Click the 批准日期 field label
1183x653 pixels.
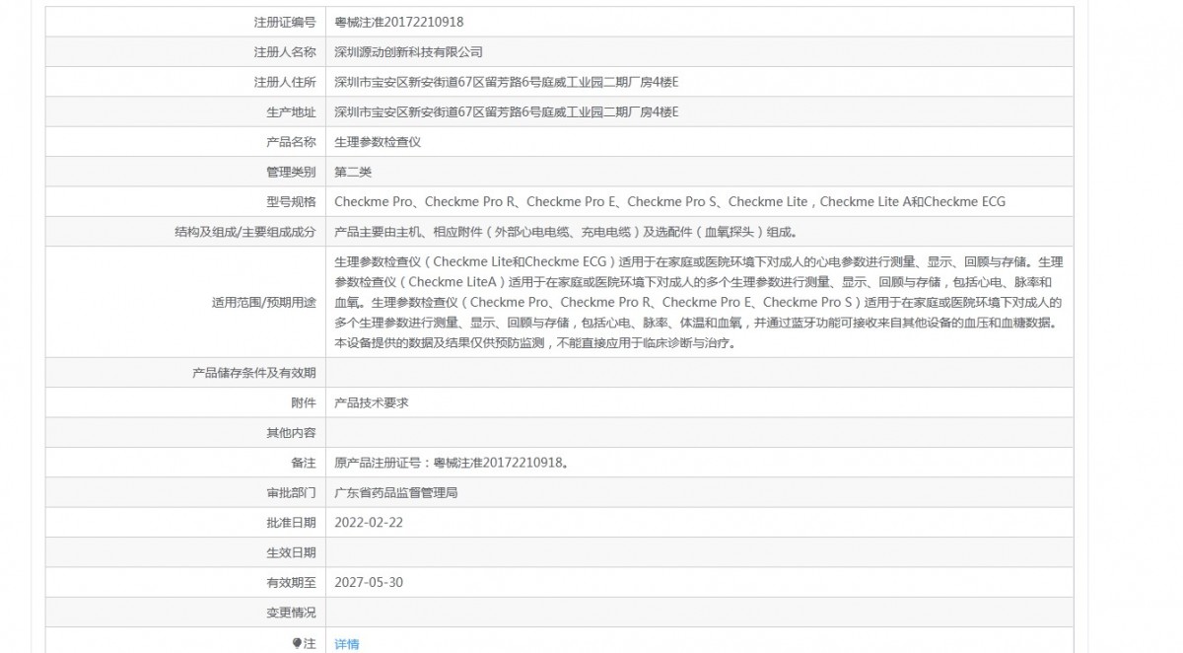pos(291,522)
